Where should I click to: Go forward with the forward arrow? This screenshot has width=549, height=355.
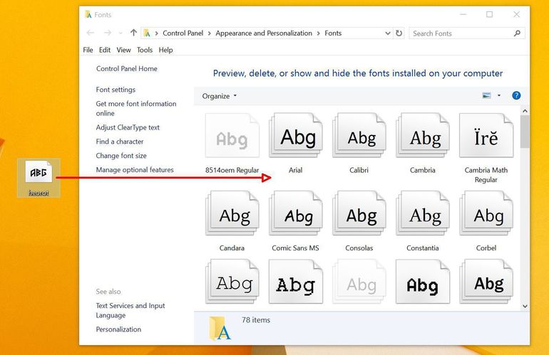tap(108, 33)
